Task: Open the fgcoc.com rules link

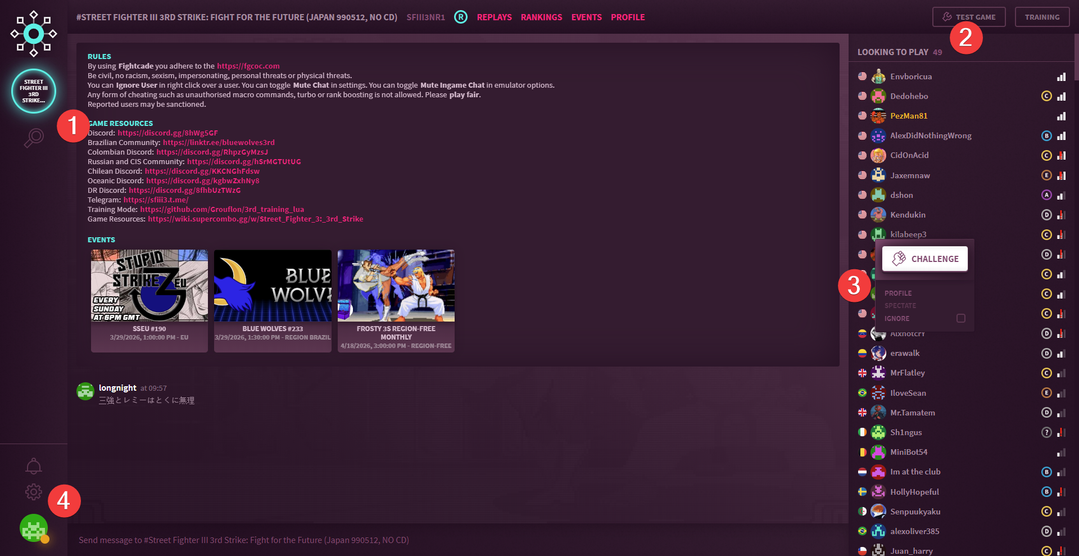Action: [248, 66]
